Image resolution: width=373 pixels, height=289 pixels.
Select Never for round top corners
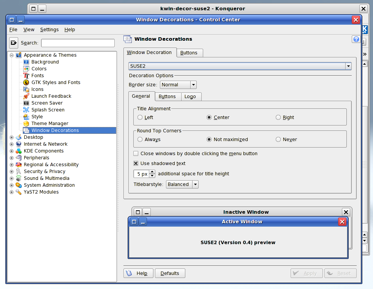click(278, 140)
